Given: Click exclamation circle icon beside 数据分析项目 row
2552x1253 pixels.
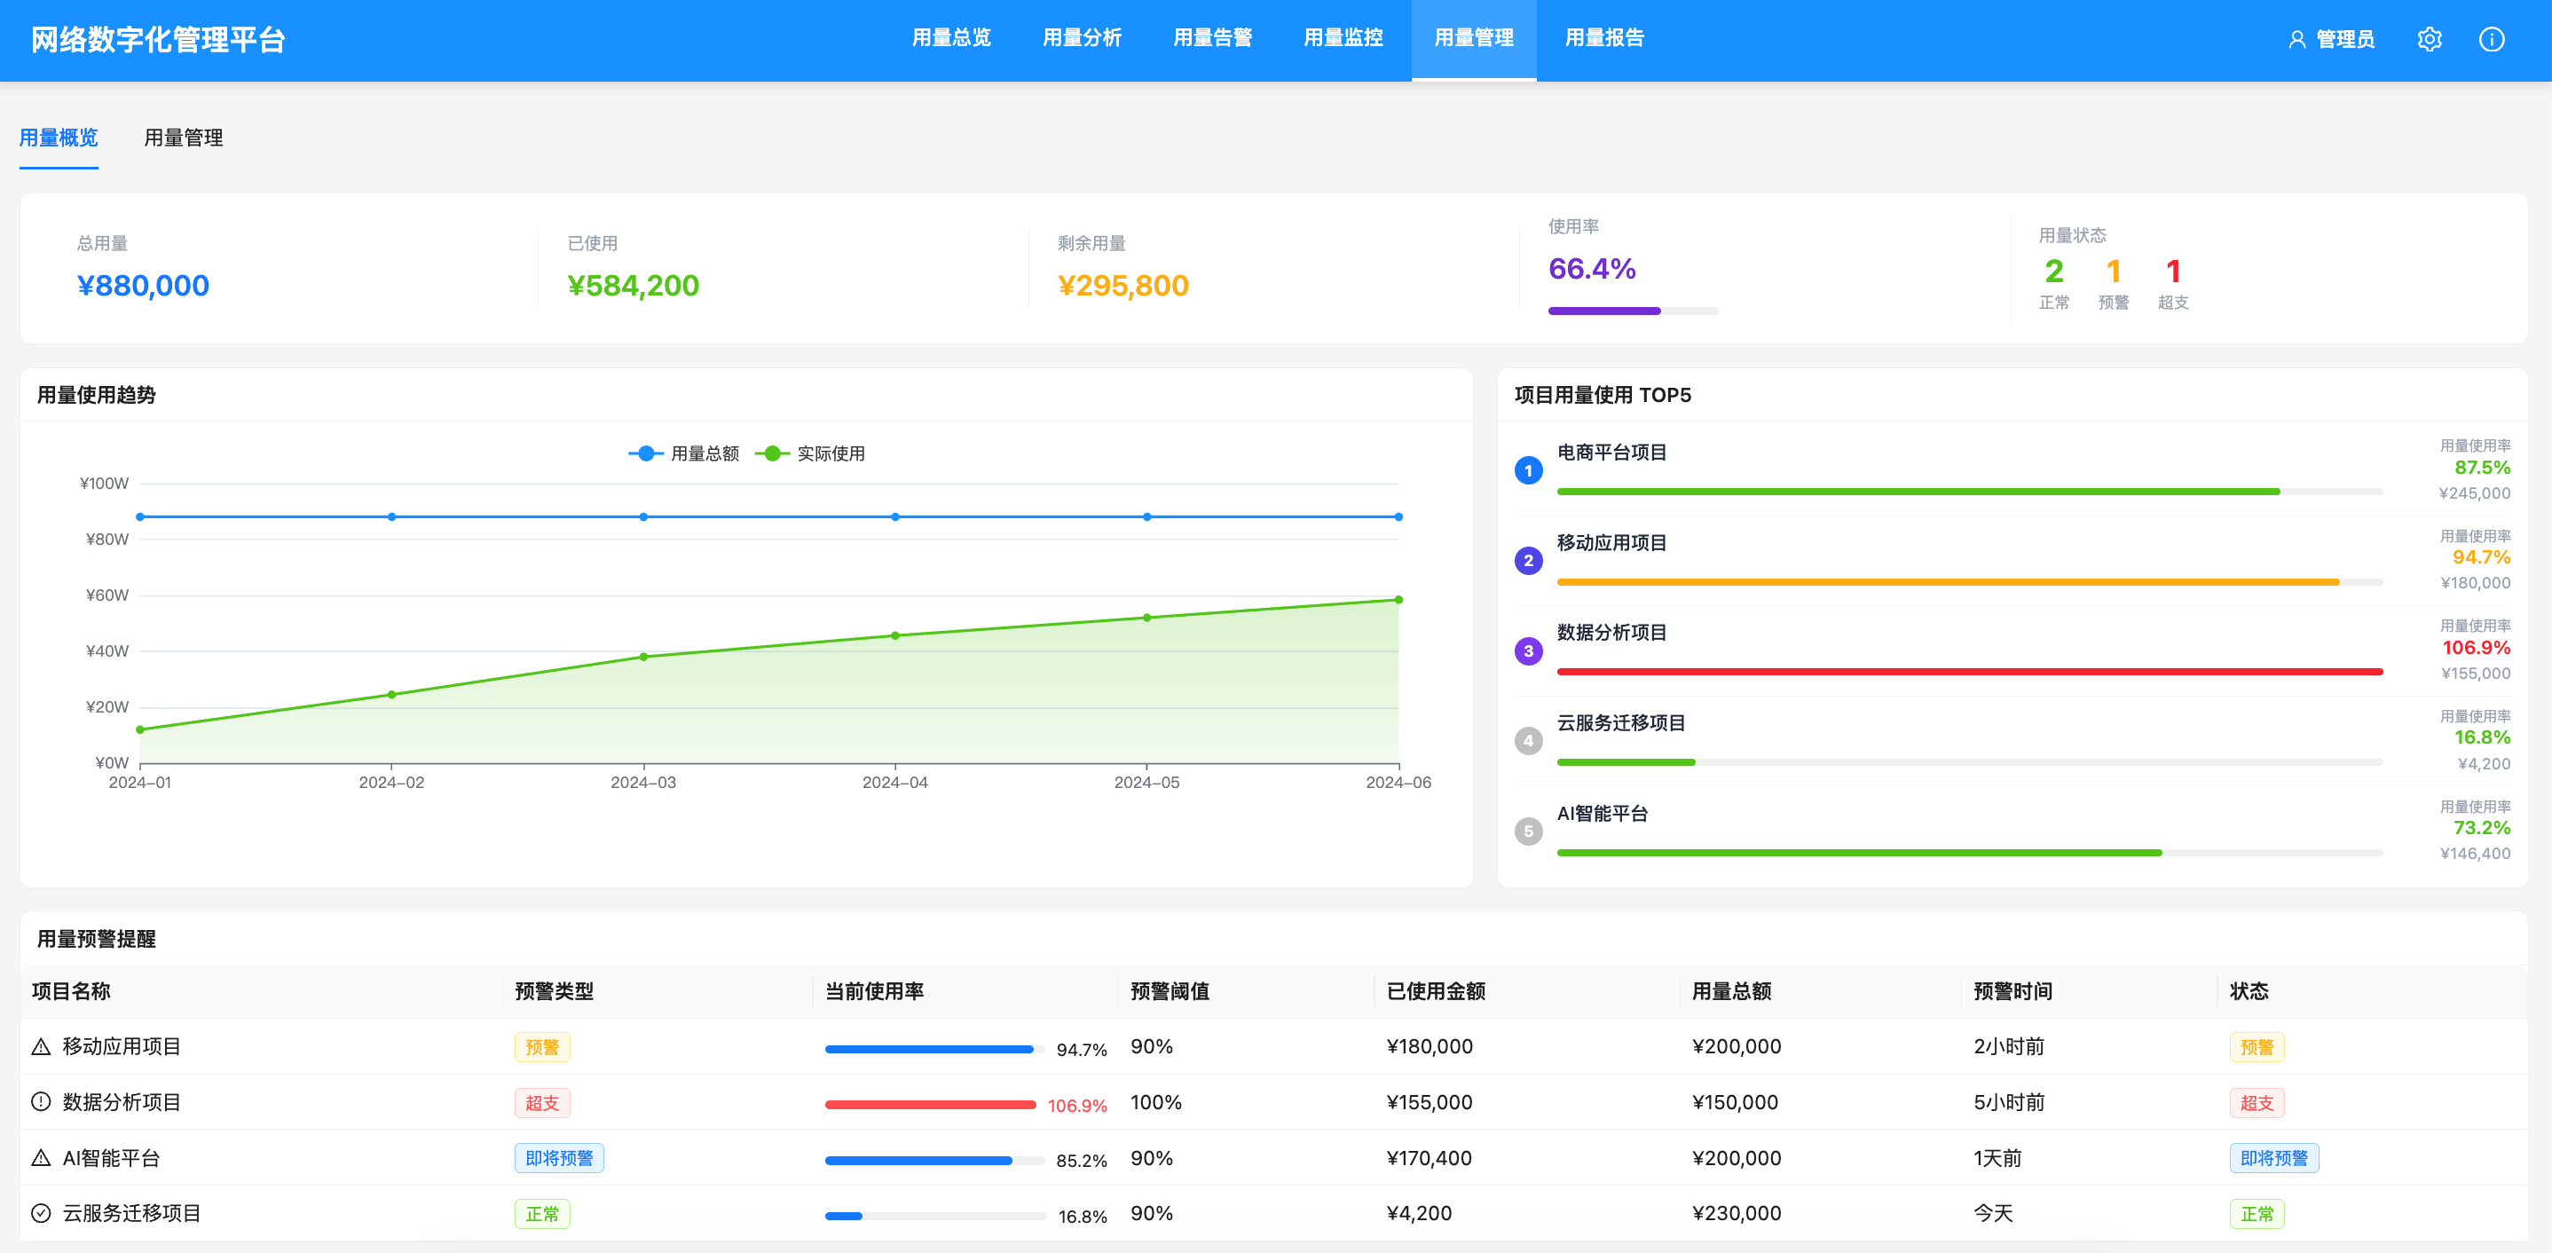Looking at the screenshot, I should pos(41,1101).
